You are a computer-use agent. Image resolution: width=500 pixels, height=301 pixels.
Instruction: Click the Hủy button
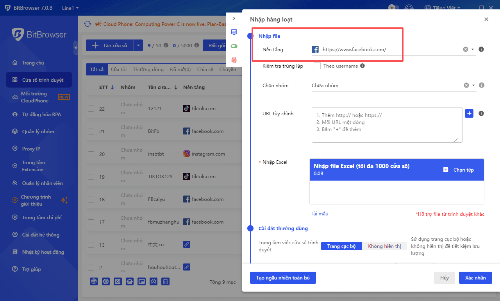click(x=445, y=278)
